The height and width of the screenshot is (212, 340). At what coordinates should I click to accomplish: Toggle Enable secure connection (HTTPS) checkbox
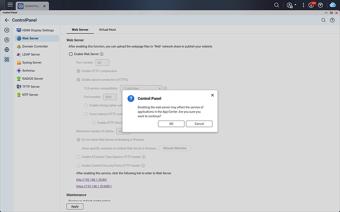(x=78, y=80)
